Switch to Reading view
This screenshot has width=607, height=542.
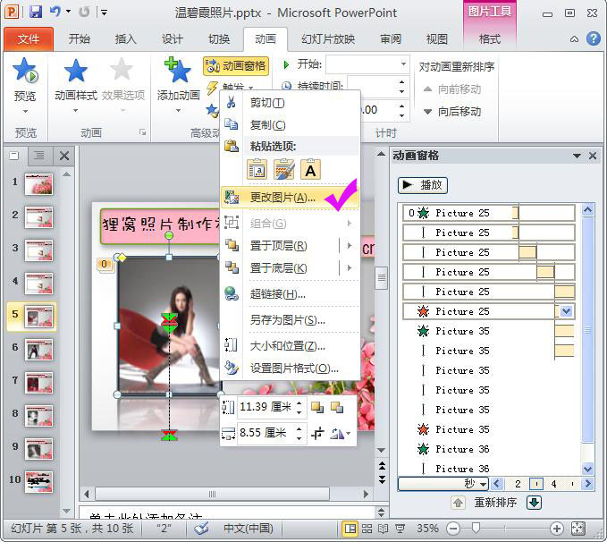click(x=383, y=528)
